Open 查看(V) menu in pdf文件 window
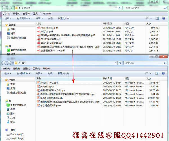 point(27,14)
